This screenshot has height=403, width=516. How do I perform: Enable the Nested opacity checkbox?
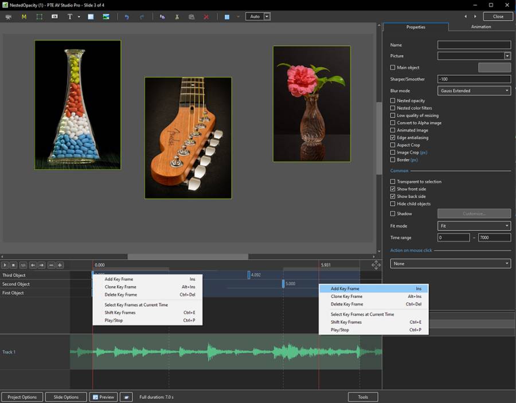pos(393,101)
